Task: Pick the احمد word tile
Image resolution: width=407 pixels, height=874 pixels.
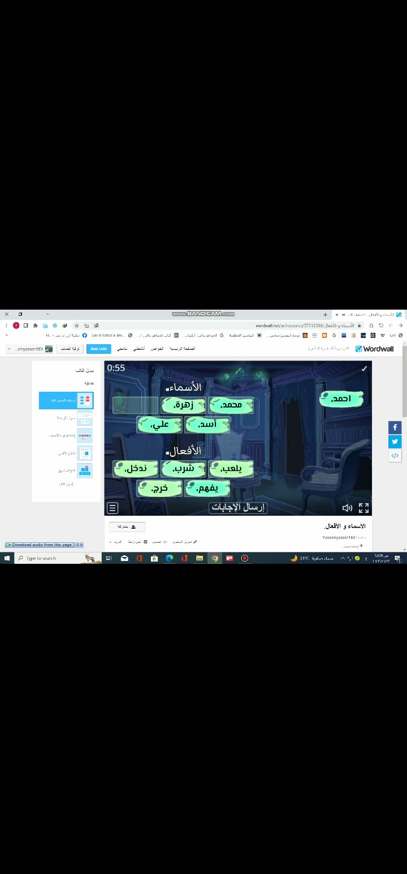Action: 341,399
